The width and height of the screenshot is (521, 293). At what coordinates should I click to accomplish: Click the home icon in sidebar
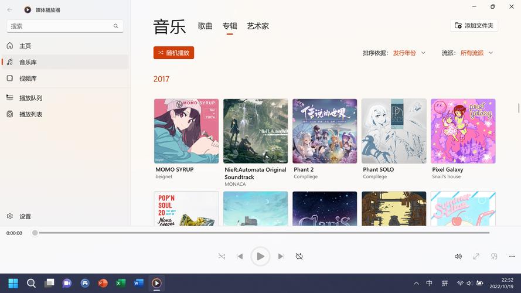point(10,46)
